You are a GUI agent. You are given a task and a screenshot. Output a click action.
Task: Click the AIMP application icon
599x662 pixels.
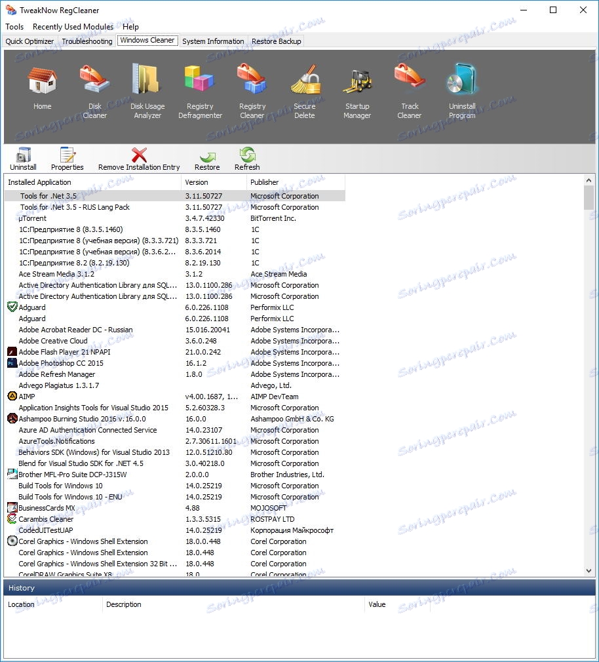click(12, 396)
